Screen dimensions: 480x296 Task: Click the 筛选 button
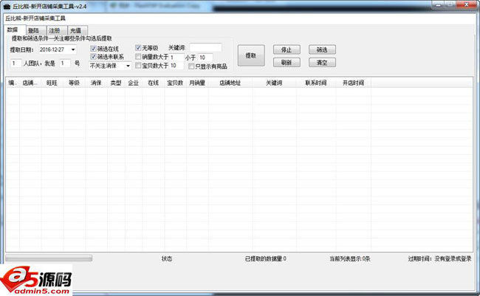click(x=321, y=49)
